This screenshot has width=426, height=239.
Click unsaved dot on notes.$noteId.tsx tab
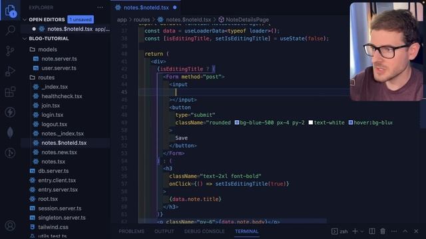pyautogui.click(x=174, y=7)
